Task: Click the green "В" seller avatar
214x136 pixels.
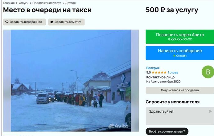Action: 208,72
